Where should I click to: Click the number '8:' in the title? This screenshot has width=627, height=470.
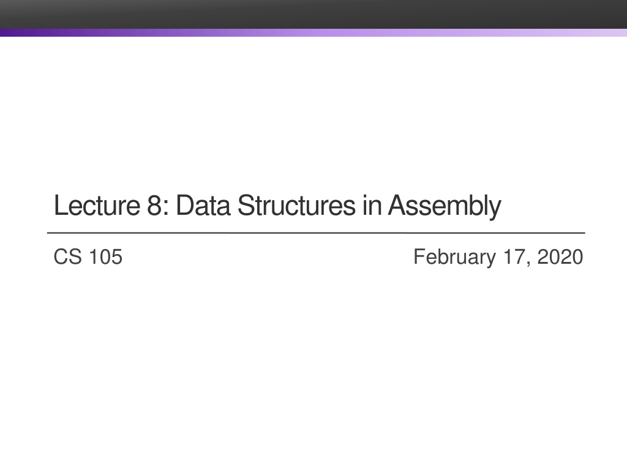pyautogui.click(x=158, y=206)
